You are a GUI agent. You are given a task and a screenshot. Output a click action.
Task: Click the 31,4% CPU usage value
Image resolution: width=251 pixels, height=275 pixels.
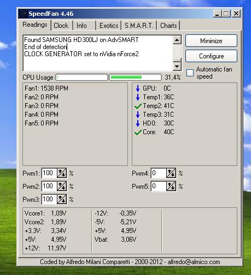173,77
